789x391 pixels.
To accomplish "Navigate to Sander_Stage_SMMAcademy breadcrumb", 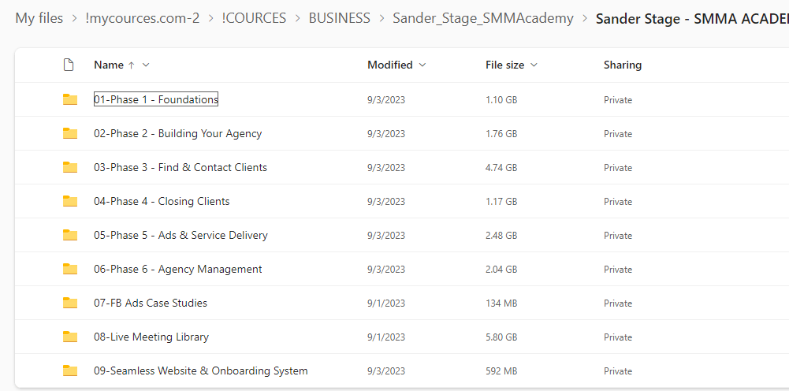I will click(x=482, y=18).
